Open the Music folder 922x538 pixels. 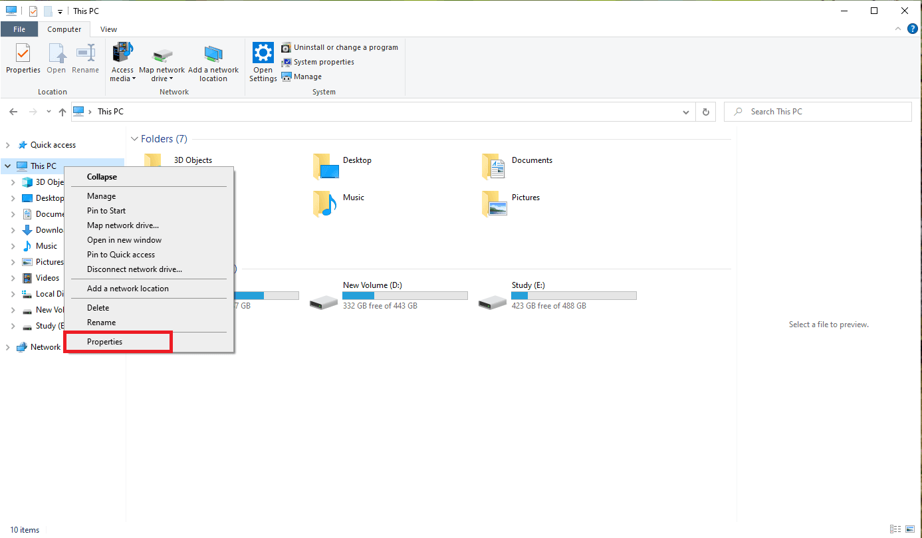pyautogui.click(x=353, y=198)
